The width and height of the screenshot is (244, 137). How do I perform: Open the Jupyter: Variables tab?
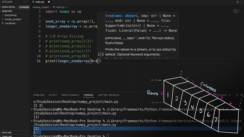tap(108, 95)
